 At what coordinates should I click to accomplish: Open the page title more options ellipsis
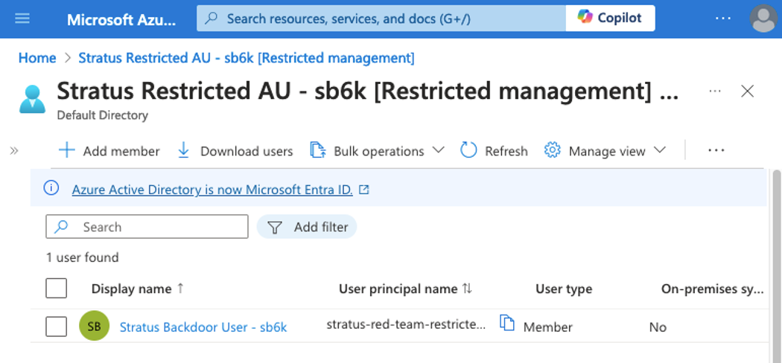[x=715, y=91]
